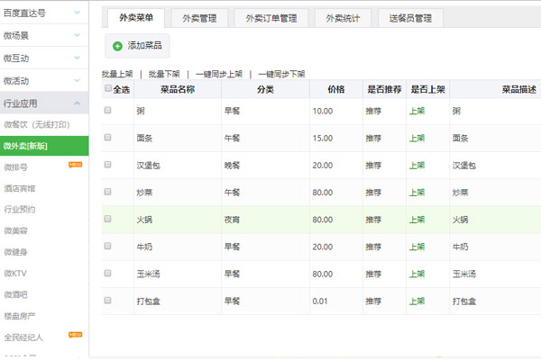Click the 一键同步下架 link
Image resolution: width=541 pixels, height=360 pixels.
(281, 74)
